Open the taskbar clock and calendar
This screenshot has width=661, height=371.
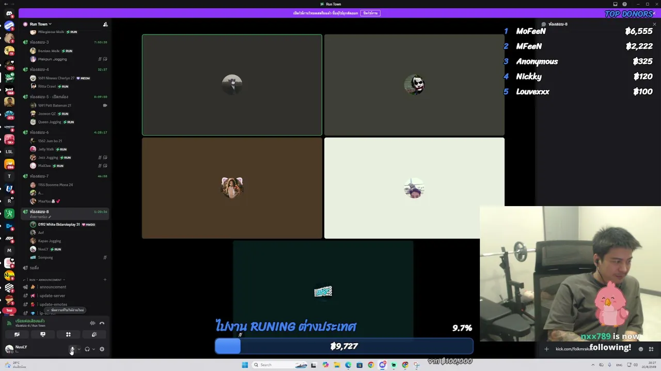(649, 365)
